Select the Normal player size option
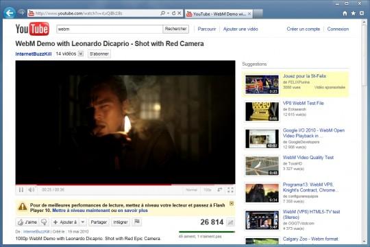370x247 pixels. coord(191,190)
